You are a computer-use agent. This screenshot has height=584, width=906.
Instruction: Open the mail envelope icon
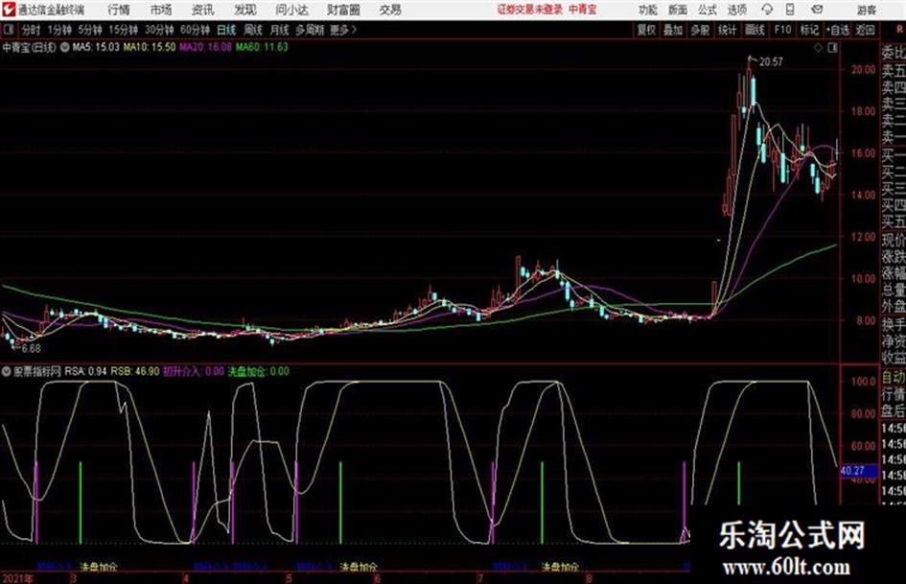pos(817,10)
